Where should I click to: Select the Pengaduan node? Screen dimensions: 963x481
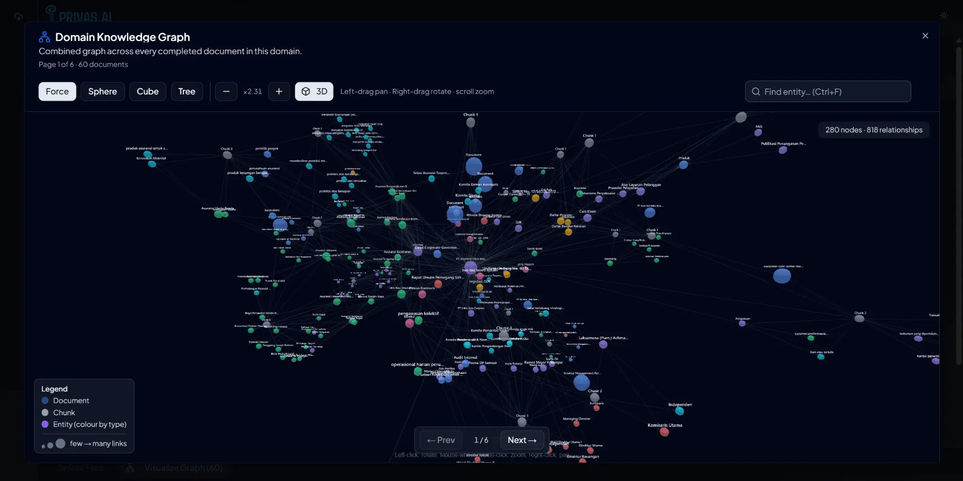tap(742, 323)
